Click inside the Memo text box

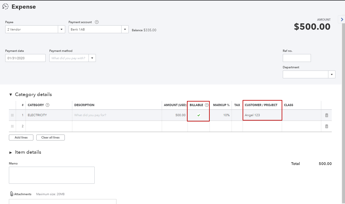point(51,175)
